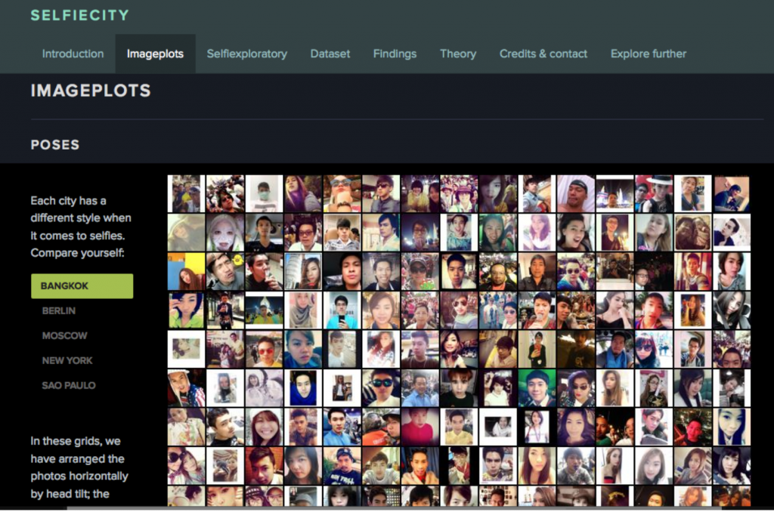Viewport: 774px width, 512px height.
Task: Open the selfie with green surgical mask
Action: 264,194
